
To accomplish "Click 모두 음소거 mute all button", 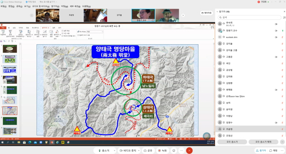I will pyautogui.click(x=232, y=142).
